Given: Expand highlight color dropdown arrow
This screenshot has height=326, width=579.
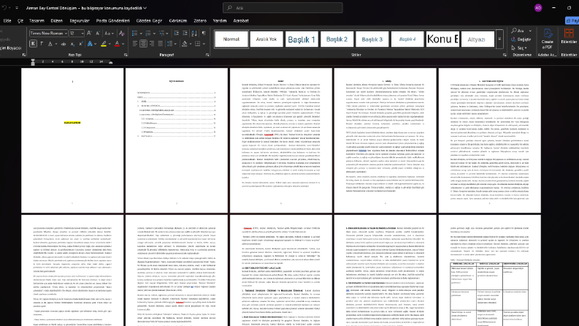Looking at the screenshot, I should tap(110, 44).
